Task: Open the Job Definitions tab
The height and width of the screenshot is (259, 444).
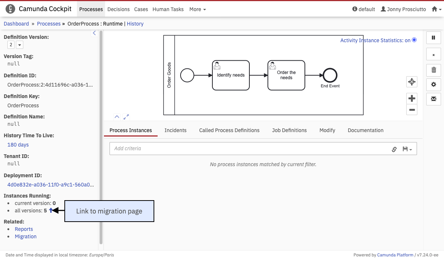Action: click(x=289, y=130)
